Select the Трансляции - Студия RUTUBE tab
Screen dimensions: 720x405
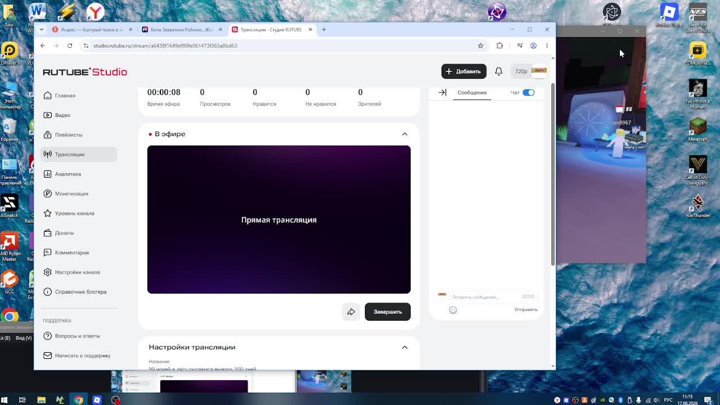click(x=272, y=29)
